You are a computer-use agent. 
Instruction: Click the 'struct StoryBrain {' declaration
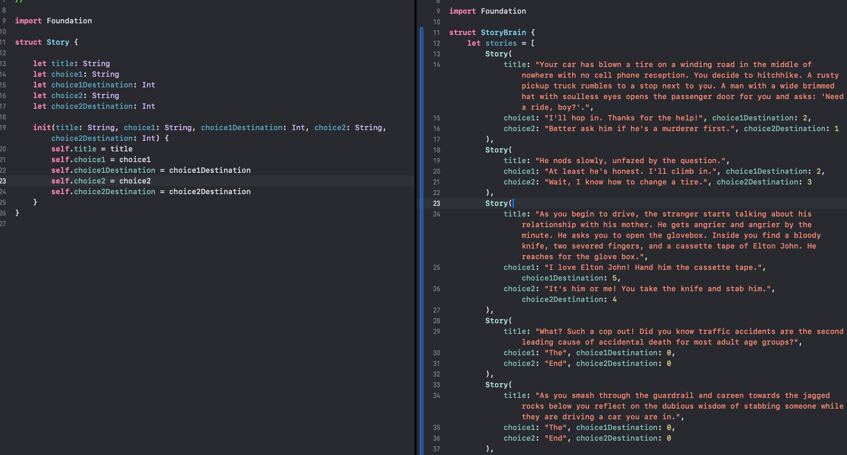point(492,32)
